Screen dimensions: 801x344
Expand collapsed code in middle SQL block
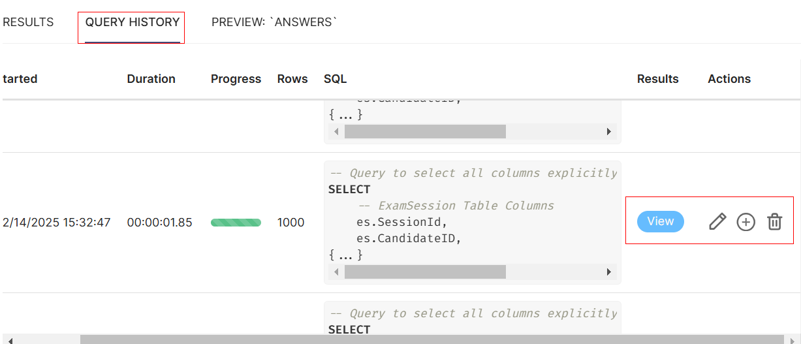(x=345, y=255)
